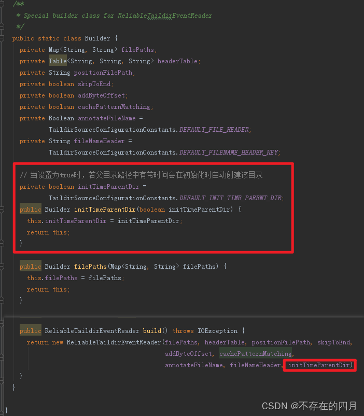Viewport: 364px width, 416px height.
Task: Select class name 'Builder' in class declaration
Action: click(x=97, y=38)
